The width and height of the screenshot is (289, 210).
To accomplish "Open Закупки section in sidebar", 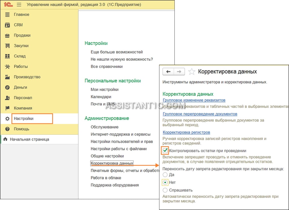I will pyautogui.click(x=39, y=46).
